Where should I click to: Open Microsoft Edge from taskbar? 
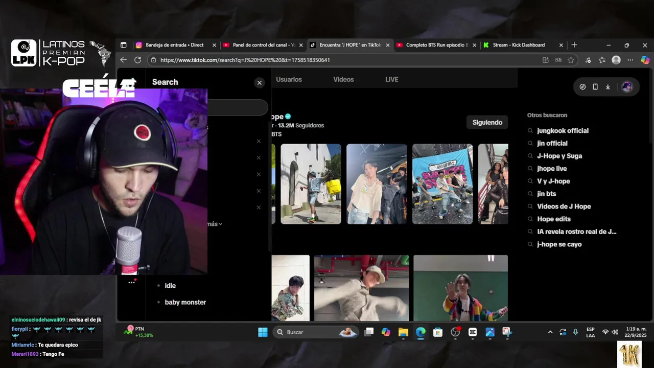coord(421,332)
